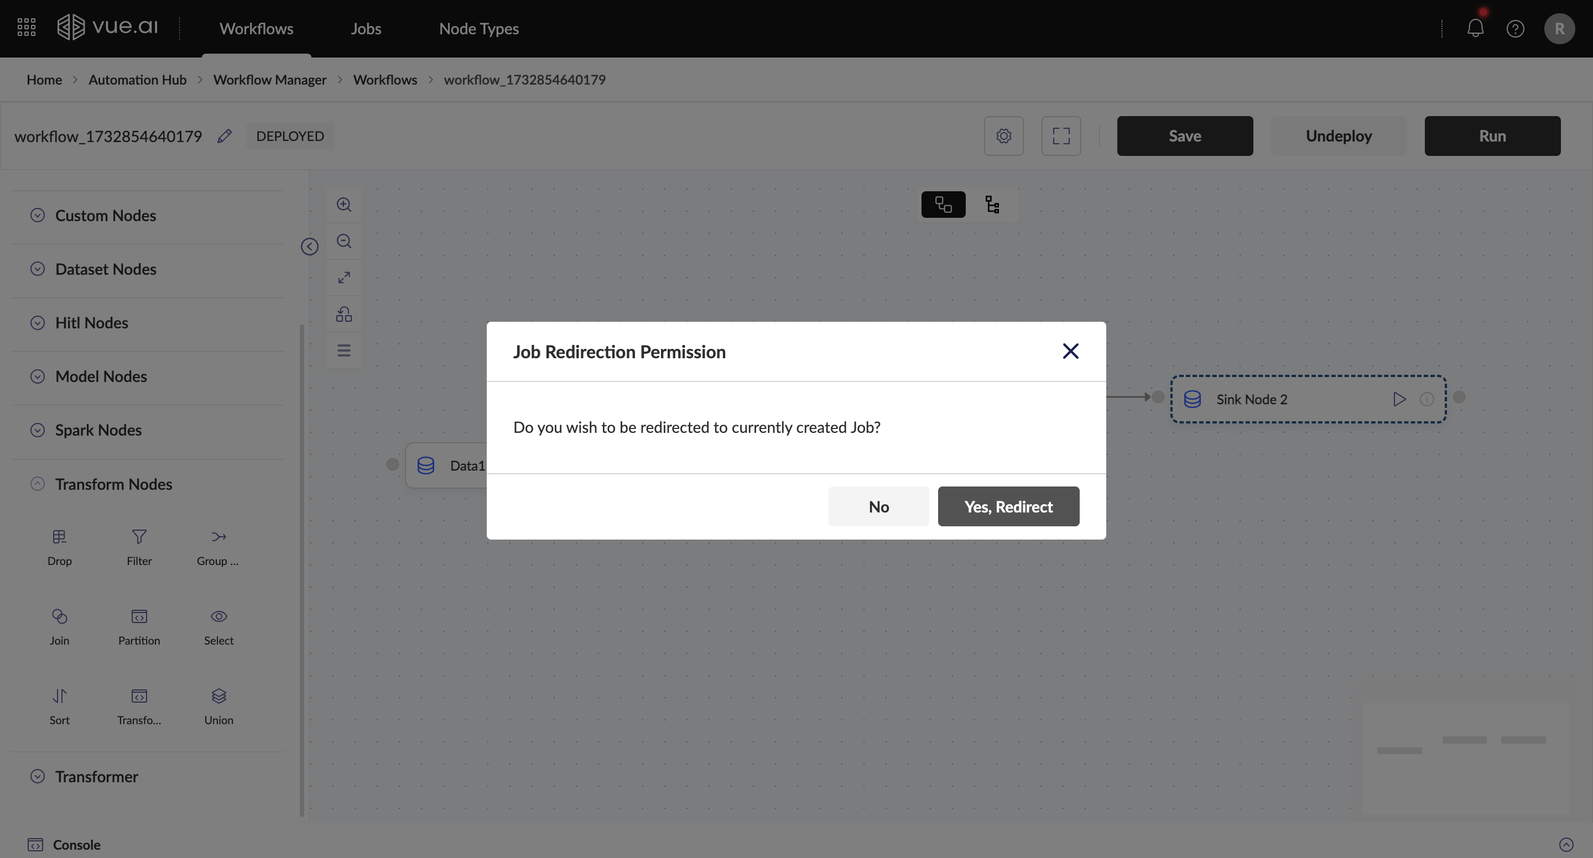Click the fit-to-view arrows icon
The width and height of the screenshot is (1593, 858).
(x=344, y=278)
